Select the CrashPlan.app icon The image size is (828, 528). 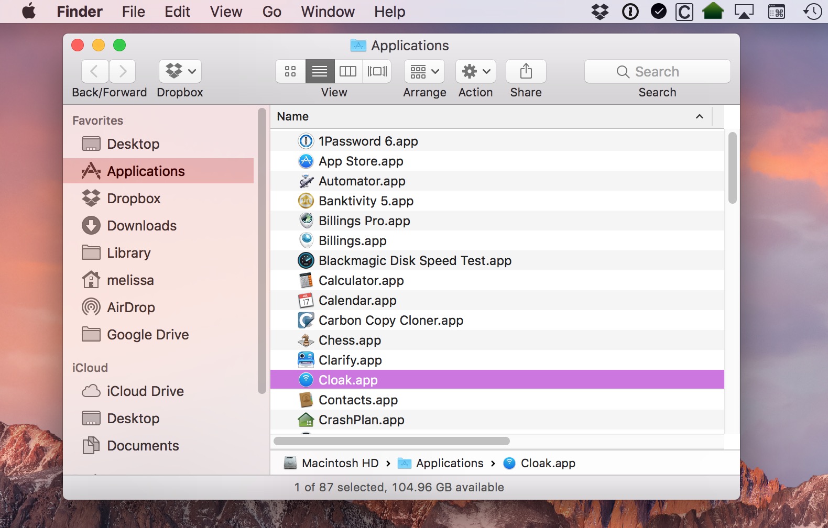click(x=306, y=420)
